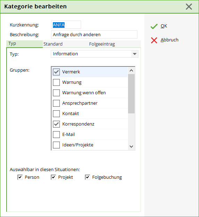Toggle the Folgebuchung checkbox
Screen dimensions: 199x217
87,177
